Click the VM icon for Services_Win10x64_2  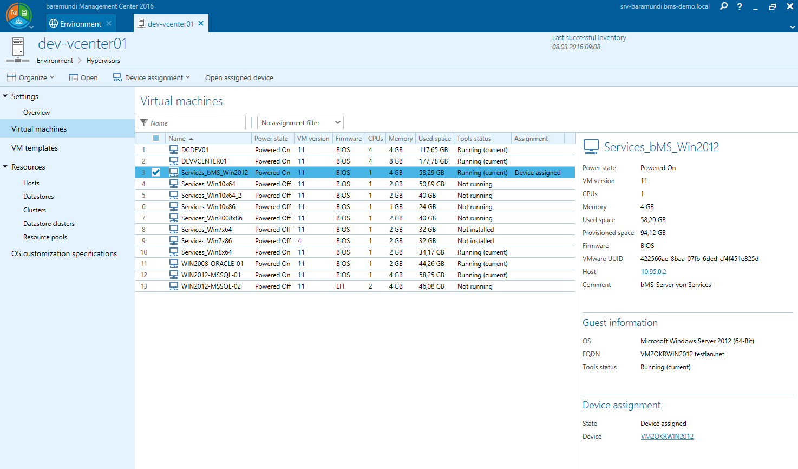pos(174,195)
